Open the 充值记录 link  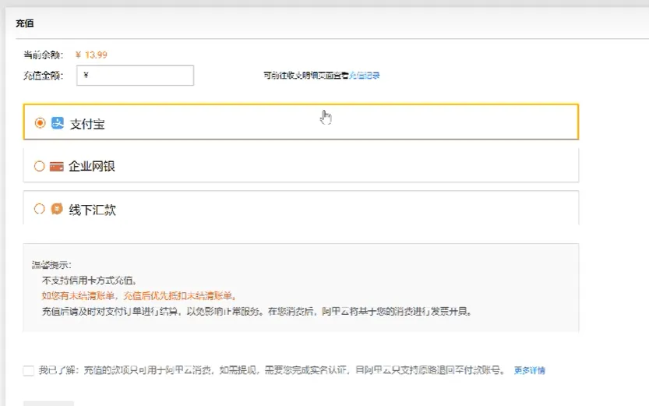(365, 76)
